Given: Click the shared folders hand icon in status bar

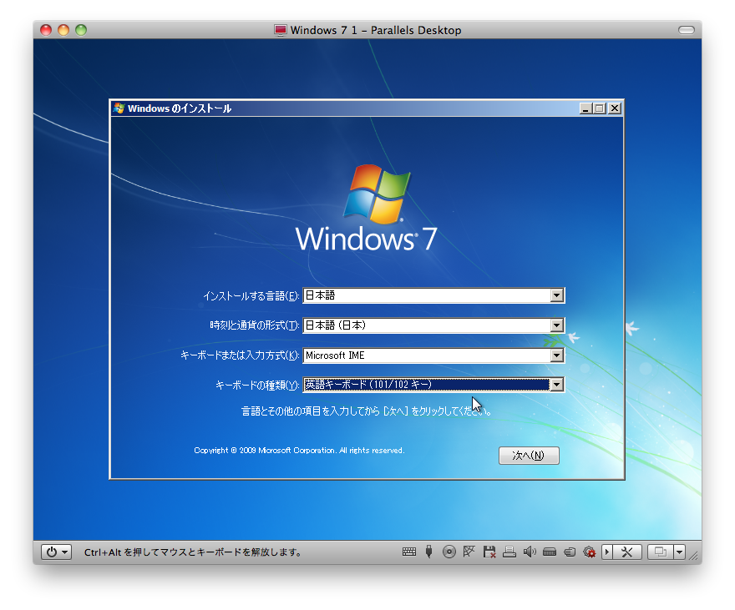Looking at the screenshot, I should point(570,552).
